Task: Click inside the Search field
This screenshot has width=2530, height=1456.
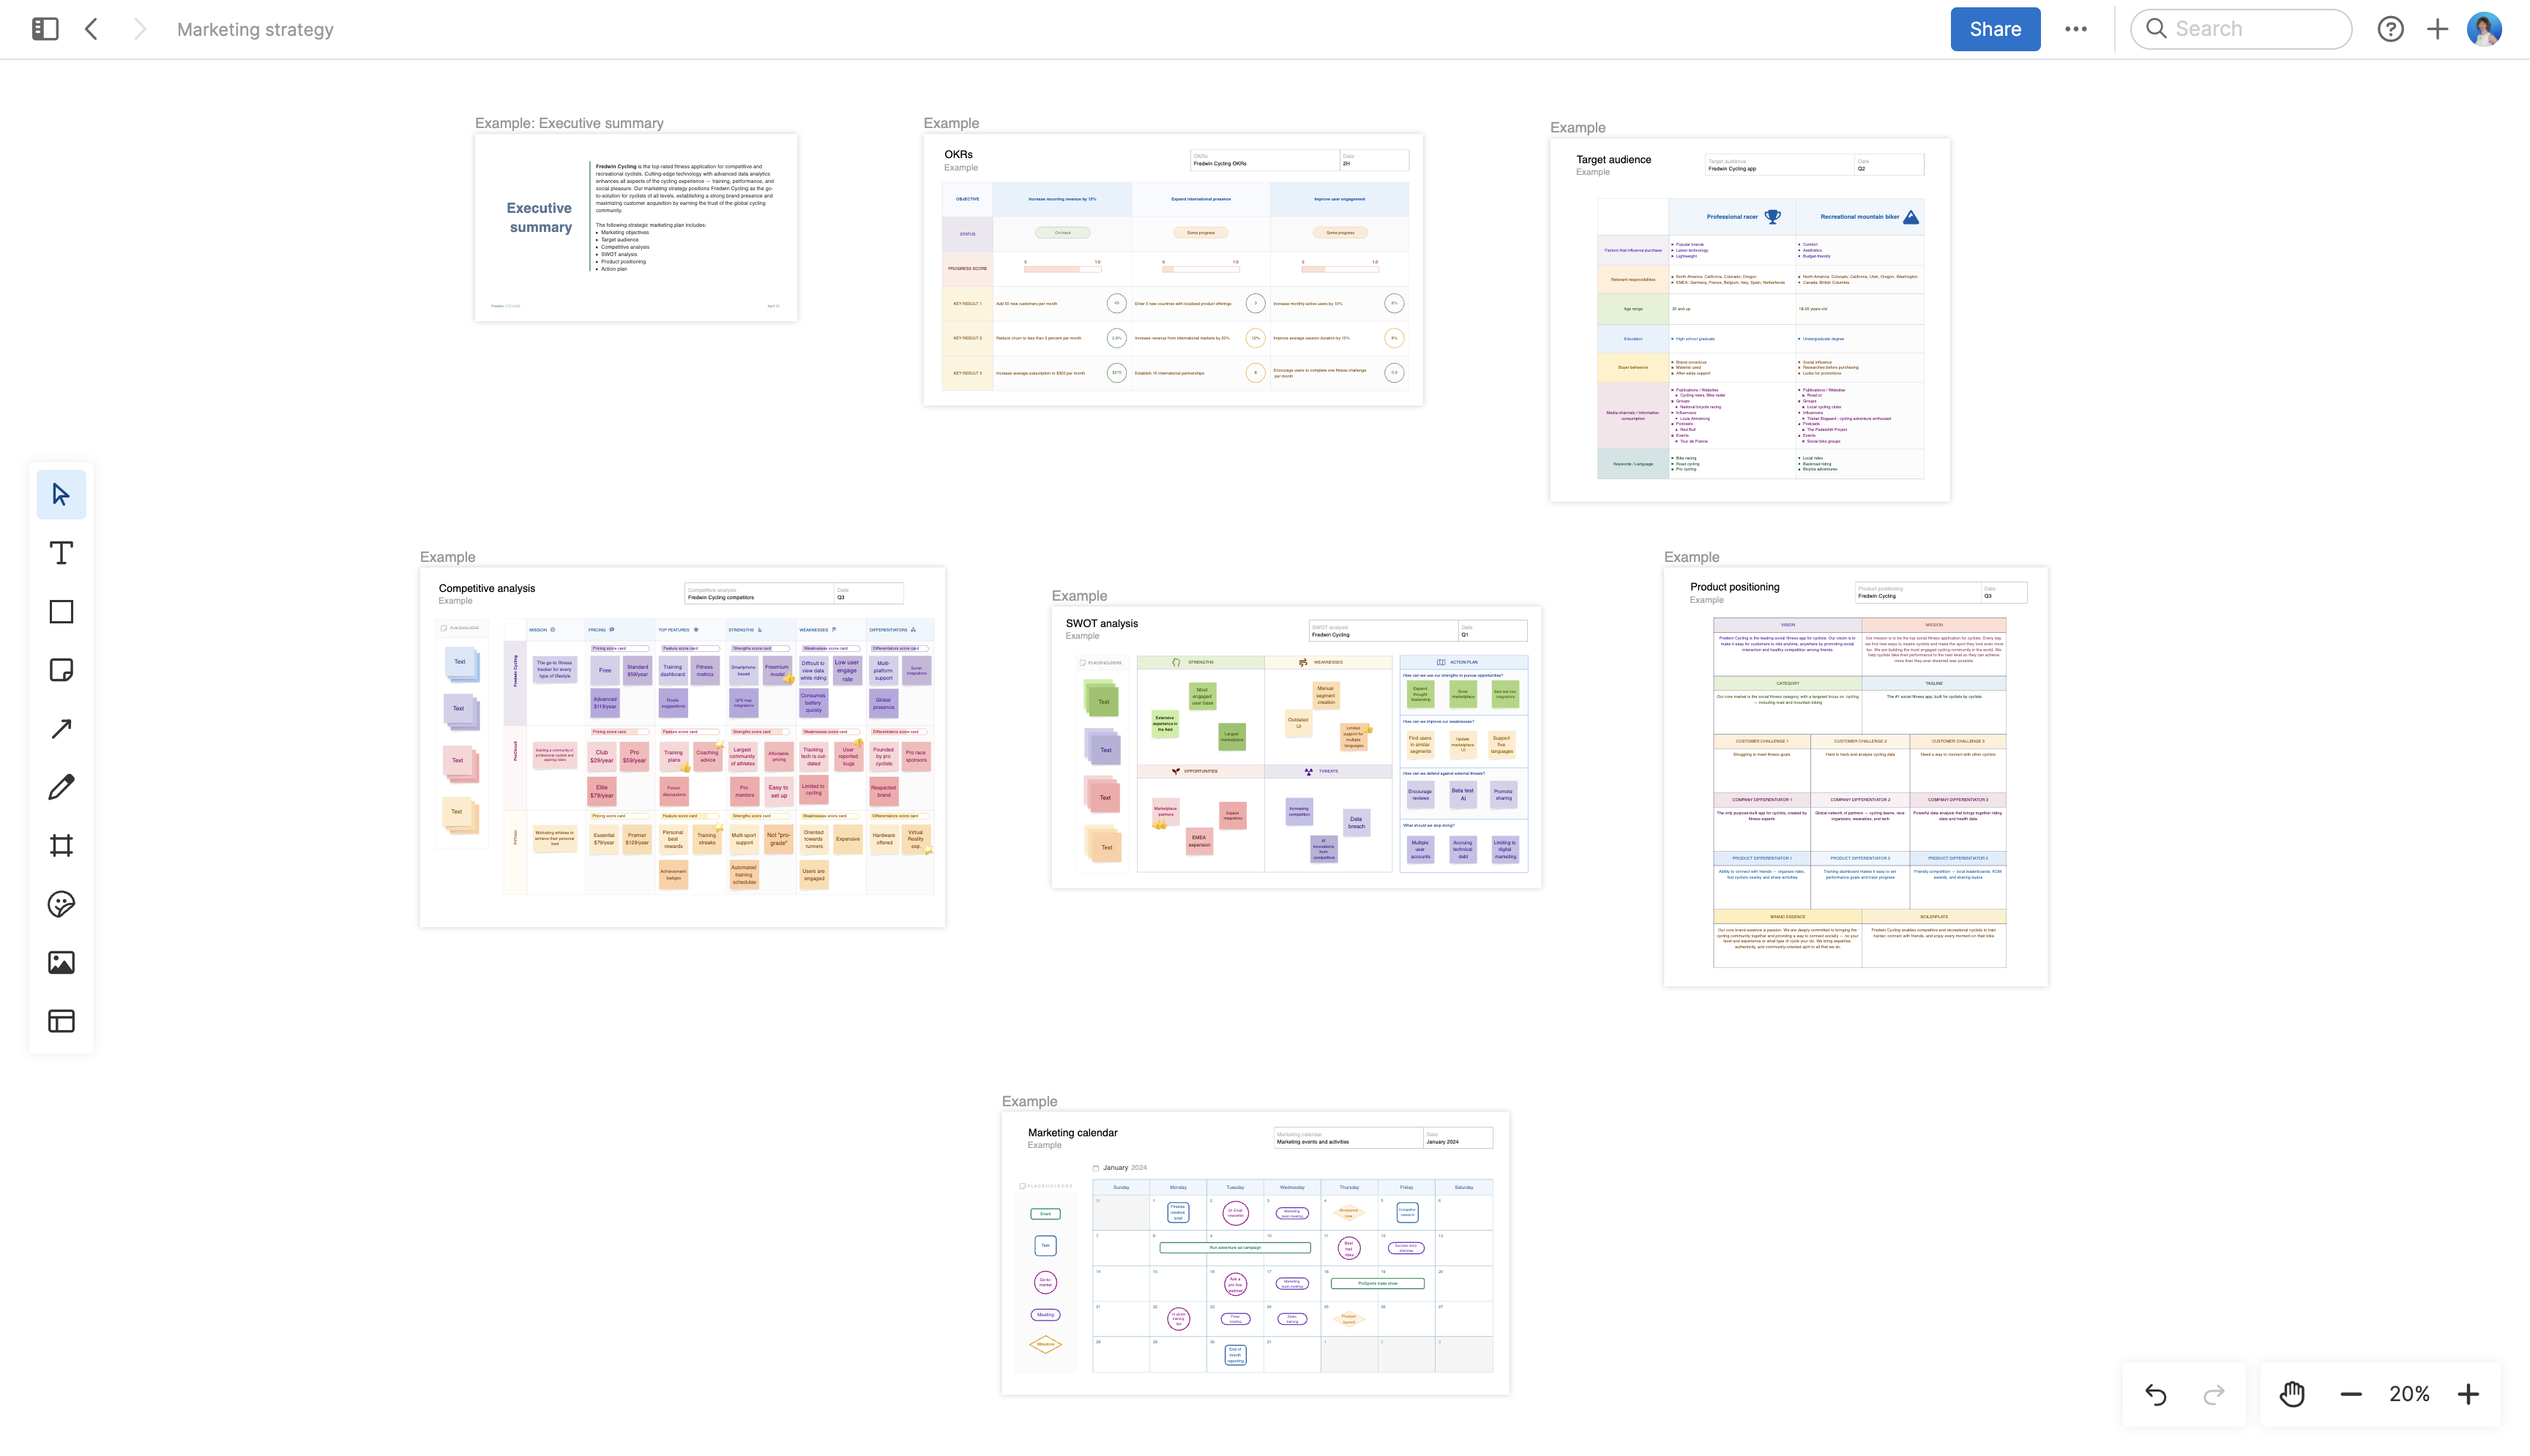Action: (2241, 29)
